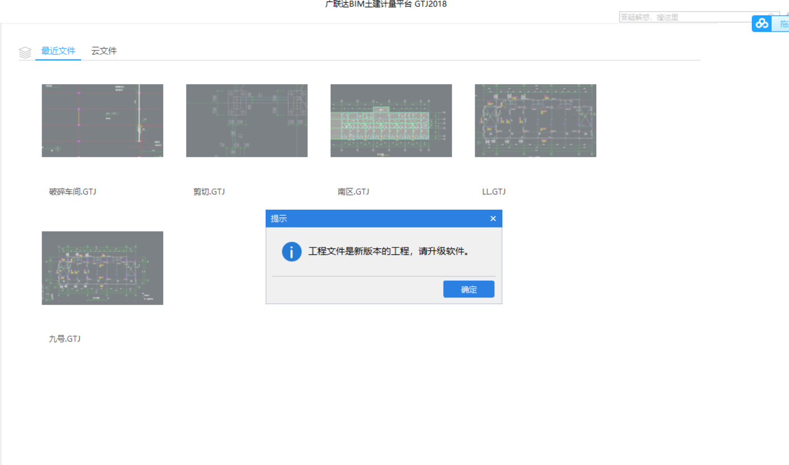789x465 pixels.
Task: Click the stacked layers icon beside 最近文件
Action: 25,52
